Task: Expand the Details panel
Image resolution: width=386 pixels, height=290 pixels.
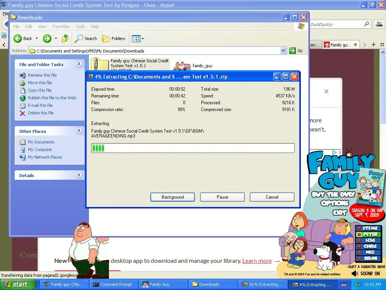Action: tap(79, 174)
